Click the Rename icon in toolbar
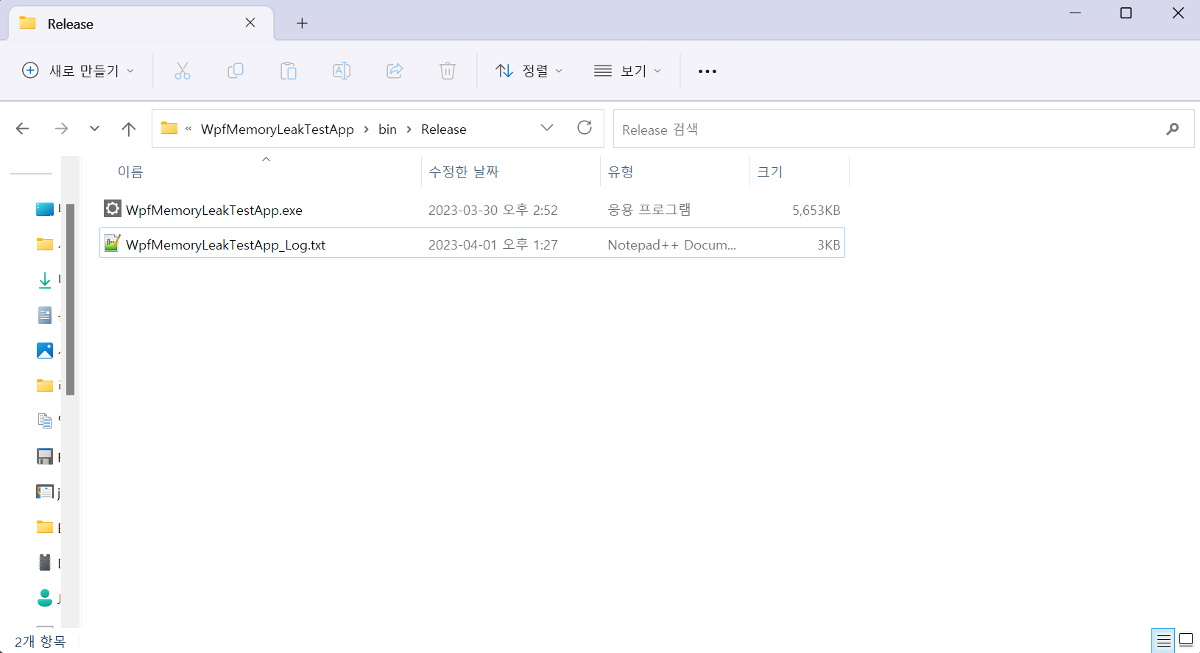This screenshot has height=653, width=1200. point(342,71)
